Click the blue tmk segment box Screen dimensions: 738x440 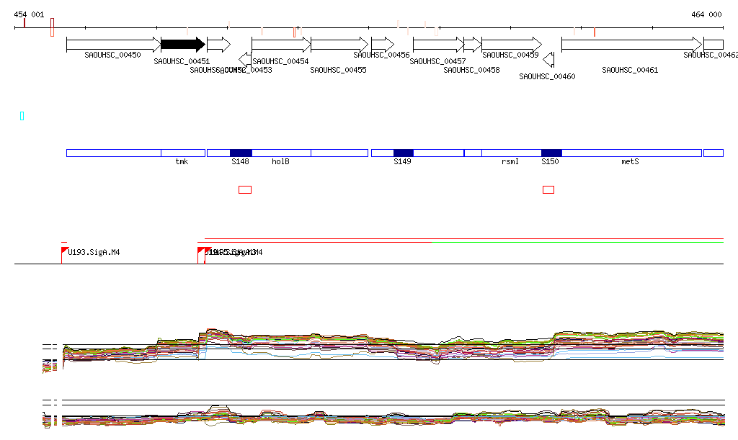183,153
